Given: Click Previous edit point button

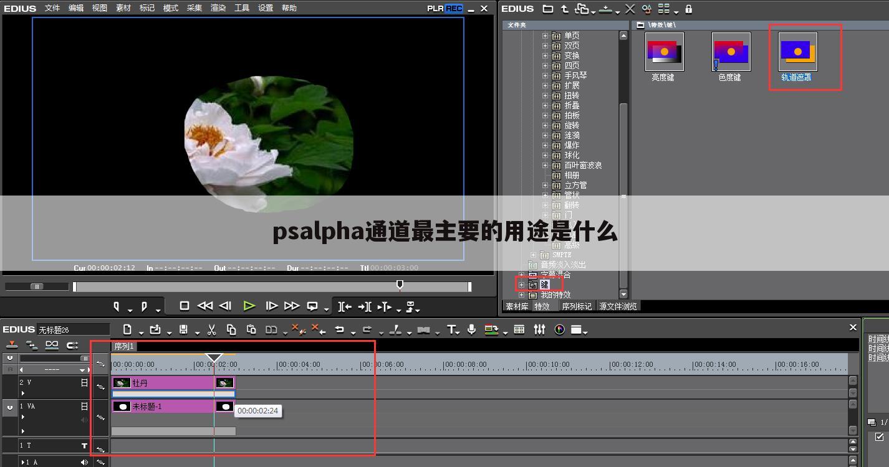Looking at the screenshot, I should (x=345, y=306).
